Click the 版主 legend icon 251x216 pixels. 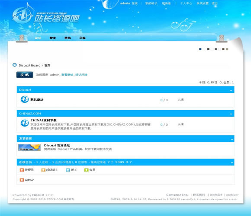pyautogui.click(x=68, y=170)
